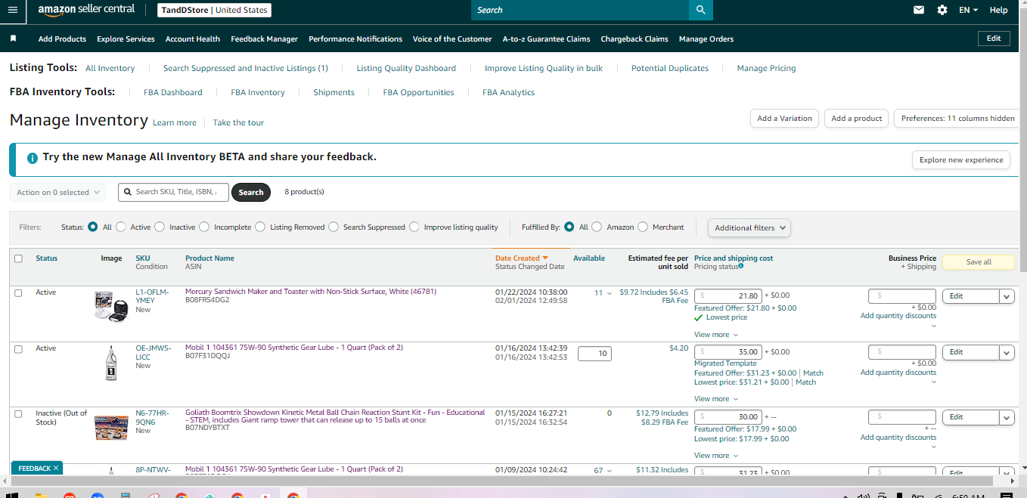The height and width of the screenshot is (498, 1027).
Task: Check the box for SKU OE-JMW5-LICC row
Action: click(x=18, y=349)
